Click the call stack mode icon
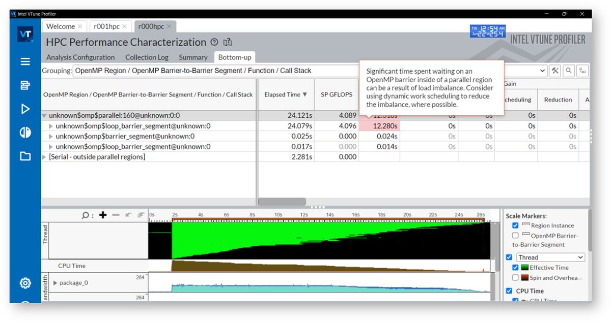 click(x=581, y=71)
